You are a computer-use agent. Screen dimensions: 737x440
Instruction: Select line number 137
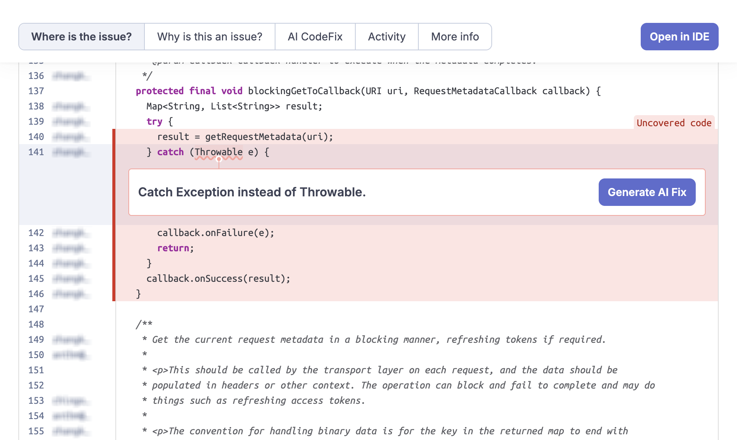[x=36, y=91]
